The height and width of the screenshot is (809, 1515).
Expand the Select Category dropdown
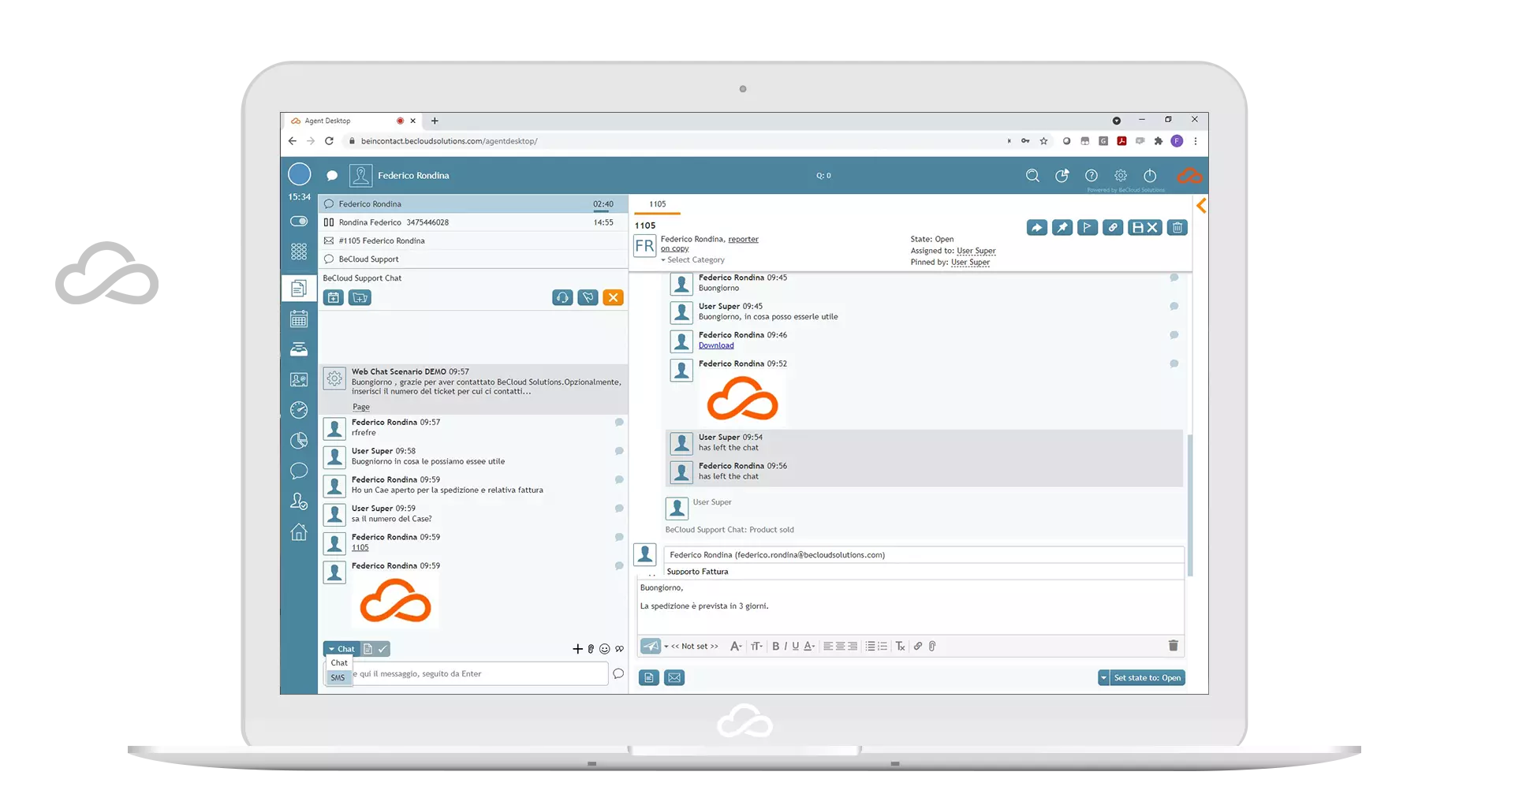click(x=694, y=260)
